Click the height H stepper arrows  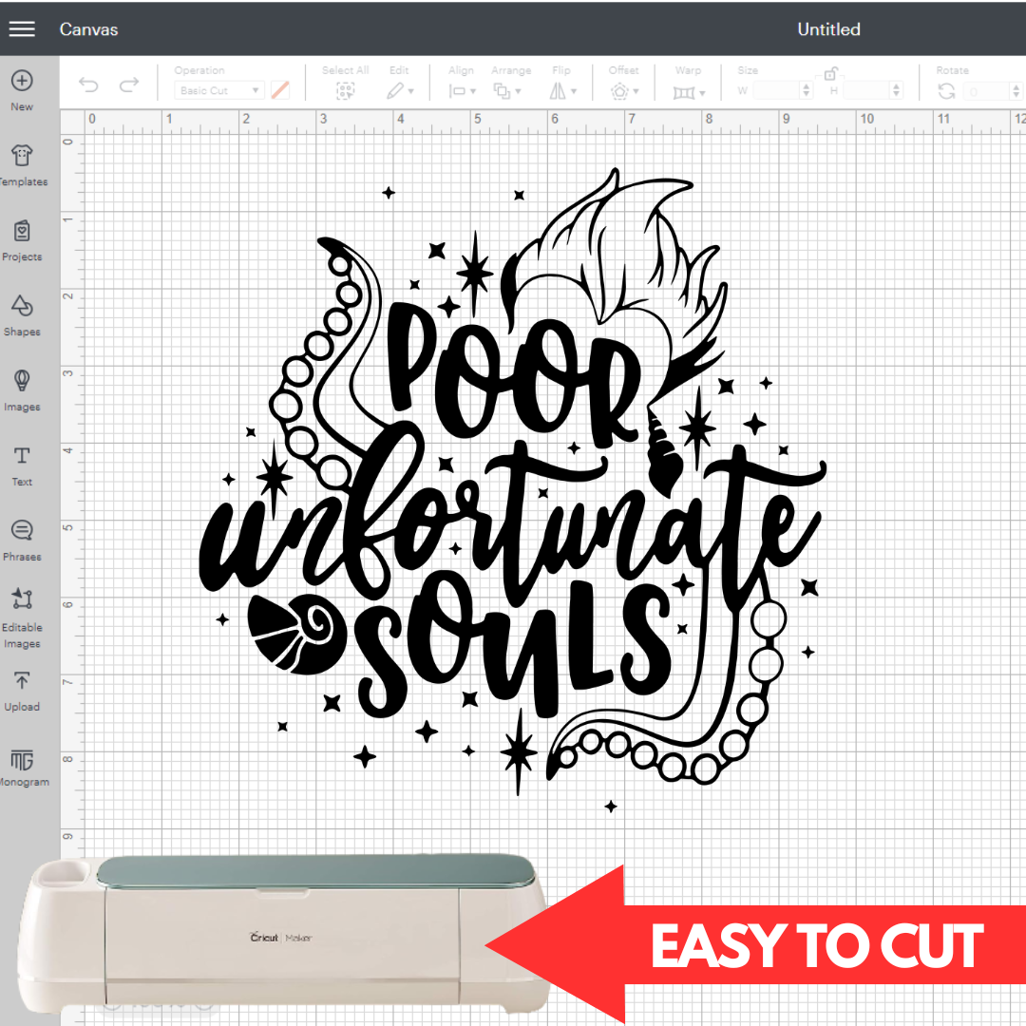point(897,90)
